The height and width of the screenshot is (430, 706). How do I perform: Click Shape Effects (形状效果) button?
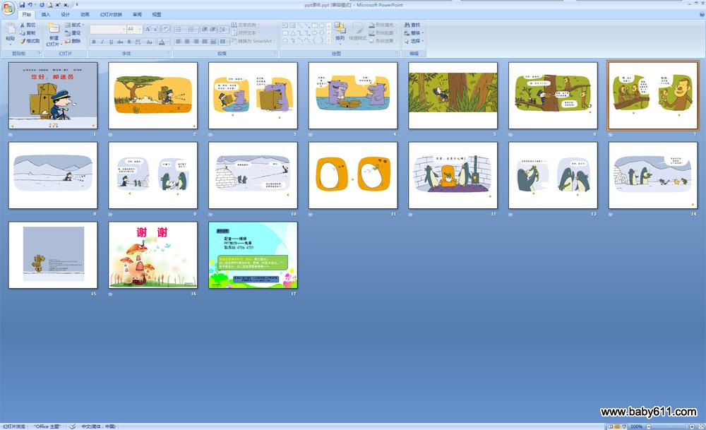(383, 41)
